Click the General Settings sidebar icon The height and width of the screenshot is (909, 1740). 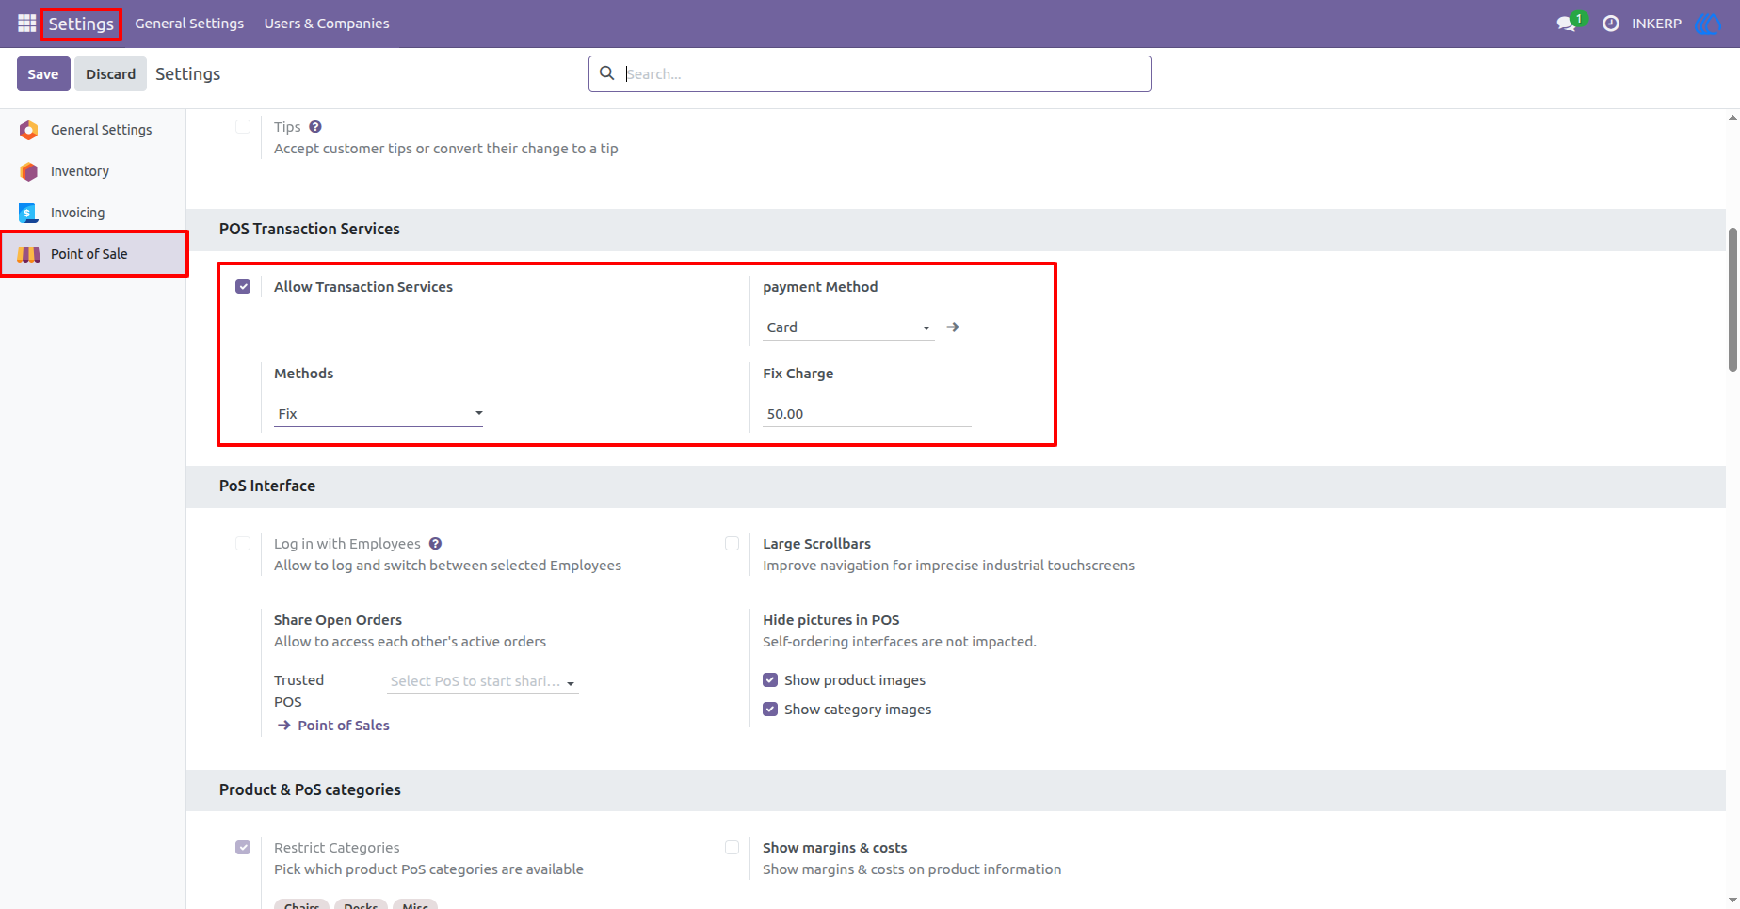(x=29, y=130)
